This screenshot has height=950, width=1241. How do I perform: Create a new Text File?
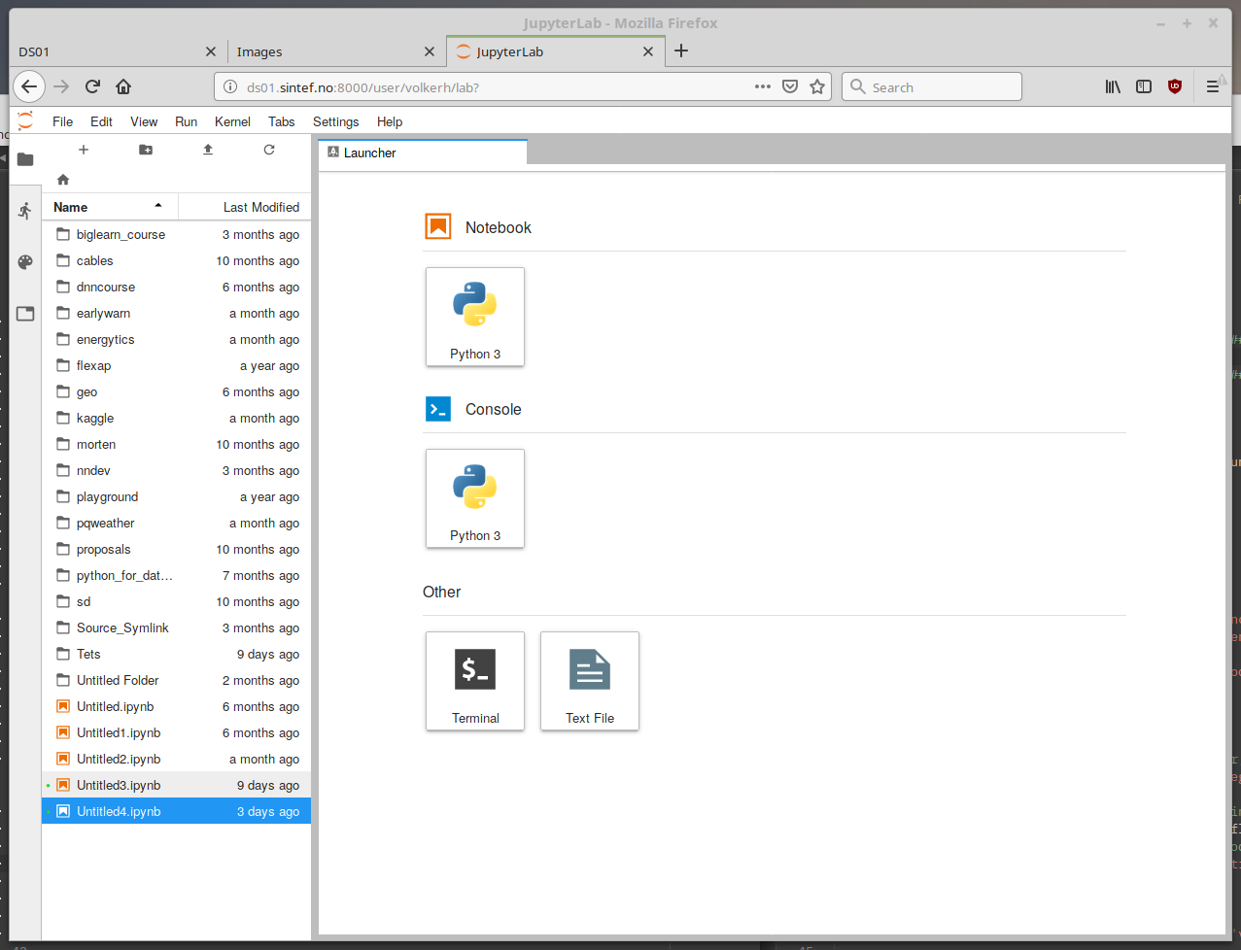[x=590, y=680]
